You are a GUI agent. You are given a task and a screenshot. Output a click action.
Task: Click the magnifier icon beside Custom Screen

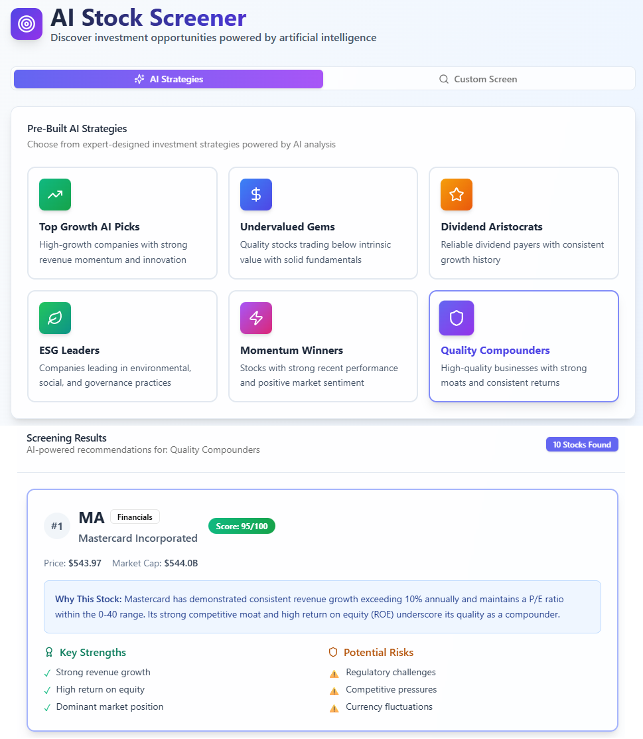coord(444,79)
